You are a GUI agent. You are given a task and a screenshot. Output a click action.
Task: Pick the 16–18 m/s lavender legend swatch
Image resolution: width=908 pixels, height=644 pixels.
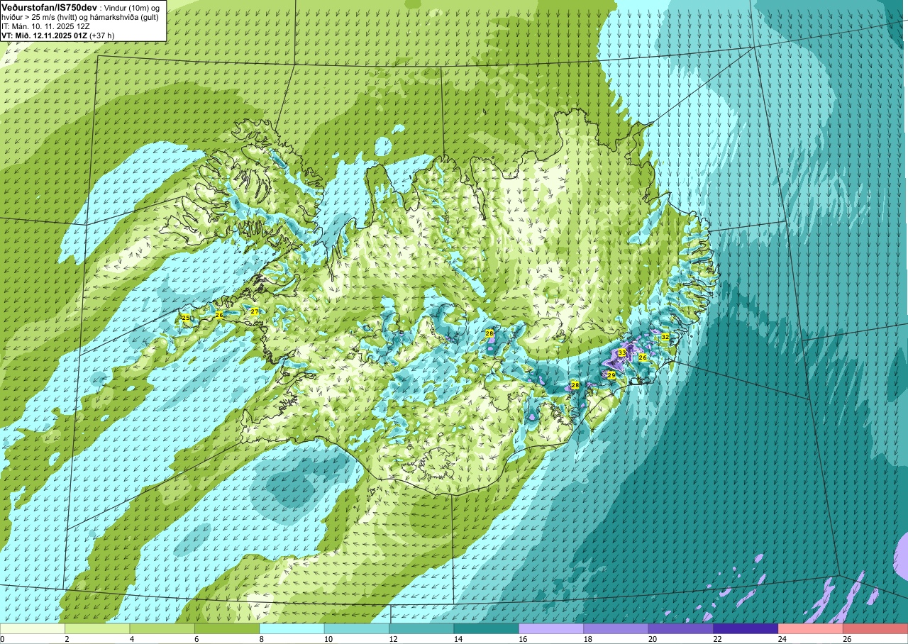pos(551,628)
